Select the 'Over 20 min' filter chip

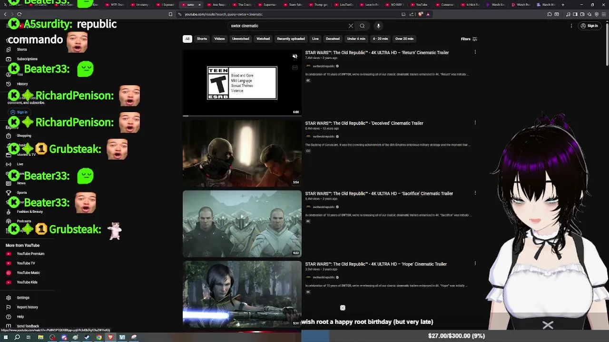pyautogui.click(x=404, y=39)
